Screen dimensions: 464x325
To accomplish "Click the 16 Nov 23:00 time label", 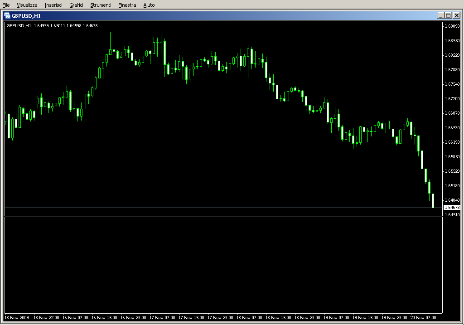I will (133, 318).
